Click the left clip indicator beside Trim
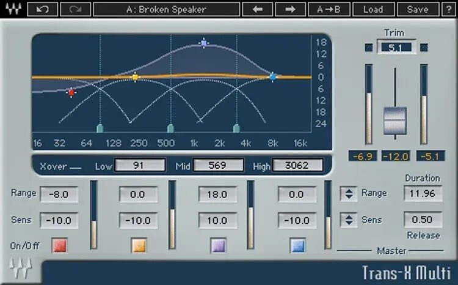 369,48
